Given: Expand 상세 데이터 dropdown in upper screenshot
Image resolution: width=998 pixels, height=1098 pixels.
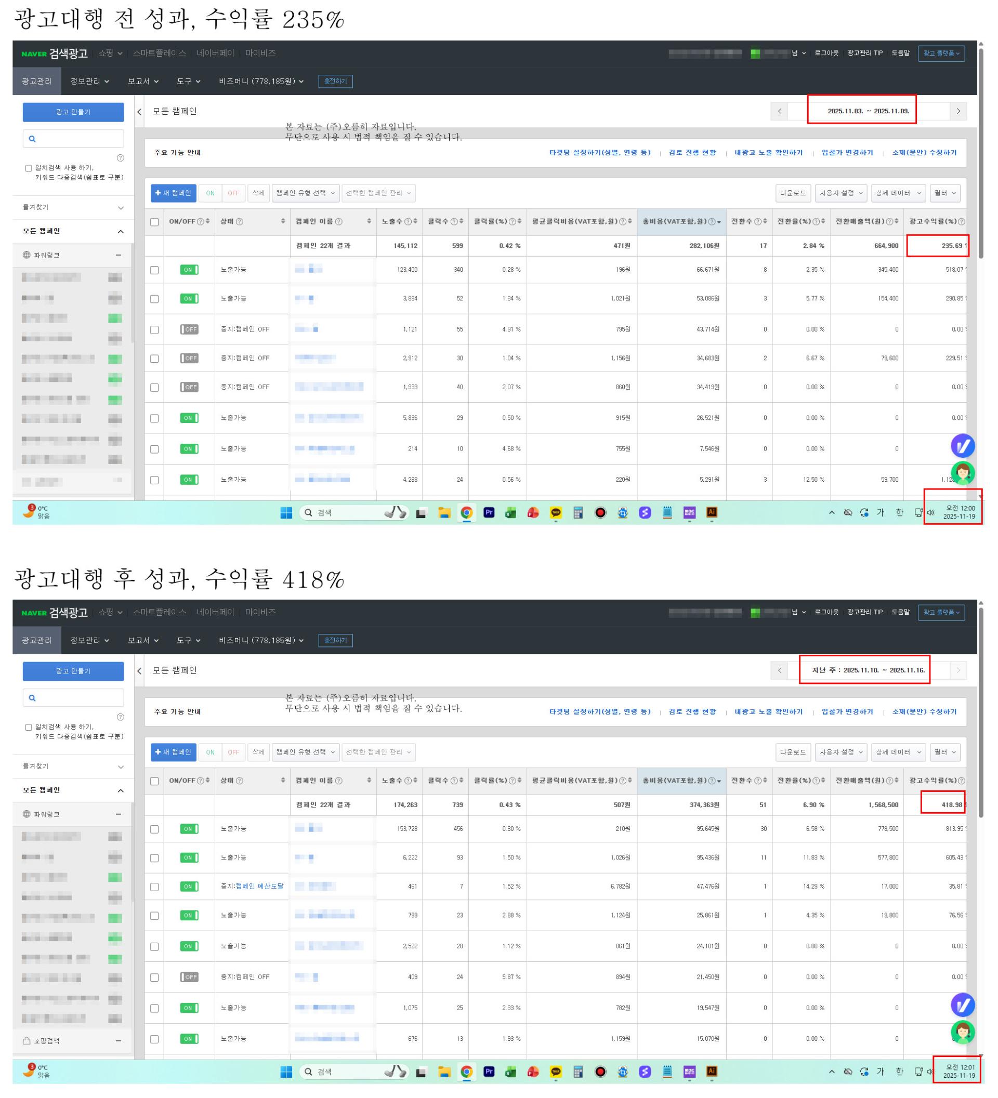Looking at the screenshot, I should [x=898, y=193].
